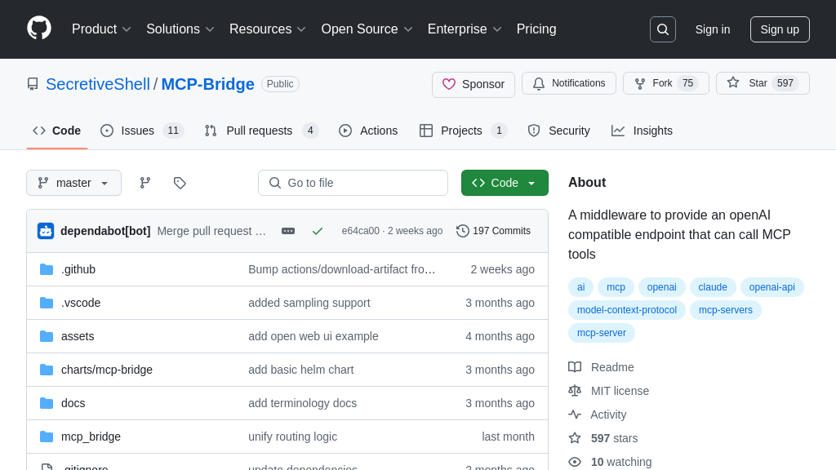This screenshot has width=836, height=470.
Task: Open the search magnifier in header
Action: (x=662, y=29)
